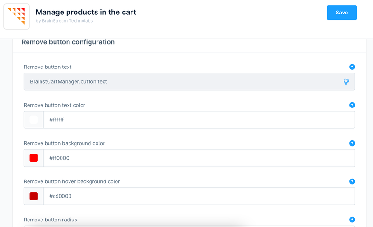Open the white text color swatch
373x227 pixels.
[34, 120]
